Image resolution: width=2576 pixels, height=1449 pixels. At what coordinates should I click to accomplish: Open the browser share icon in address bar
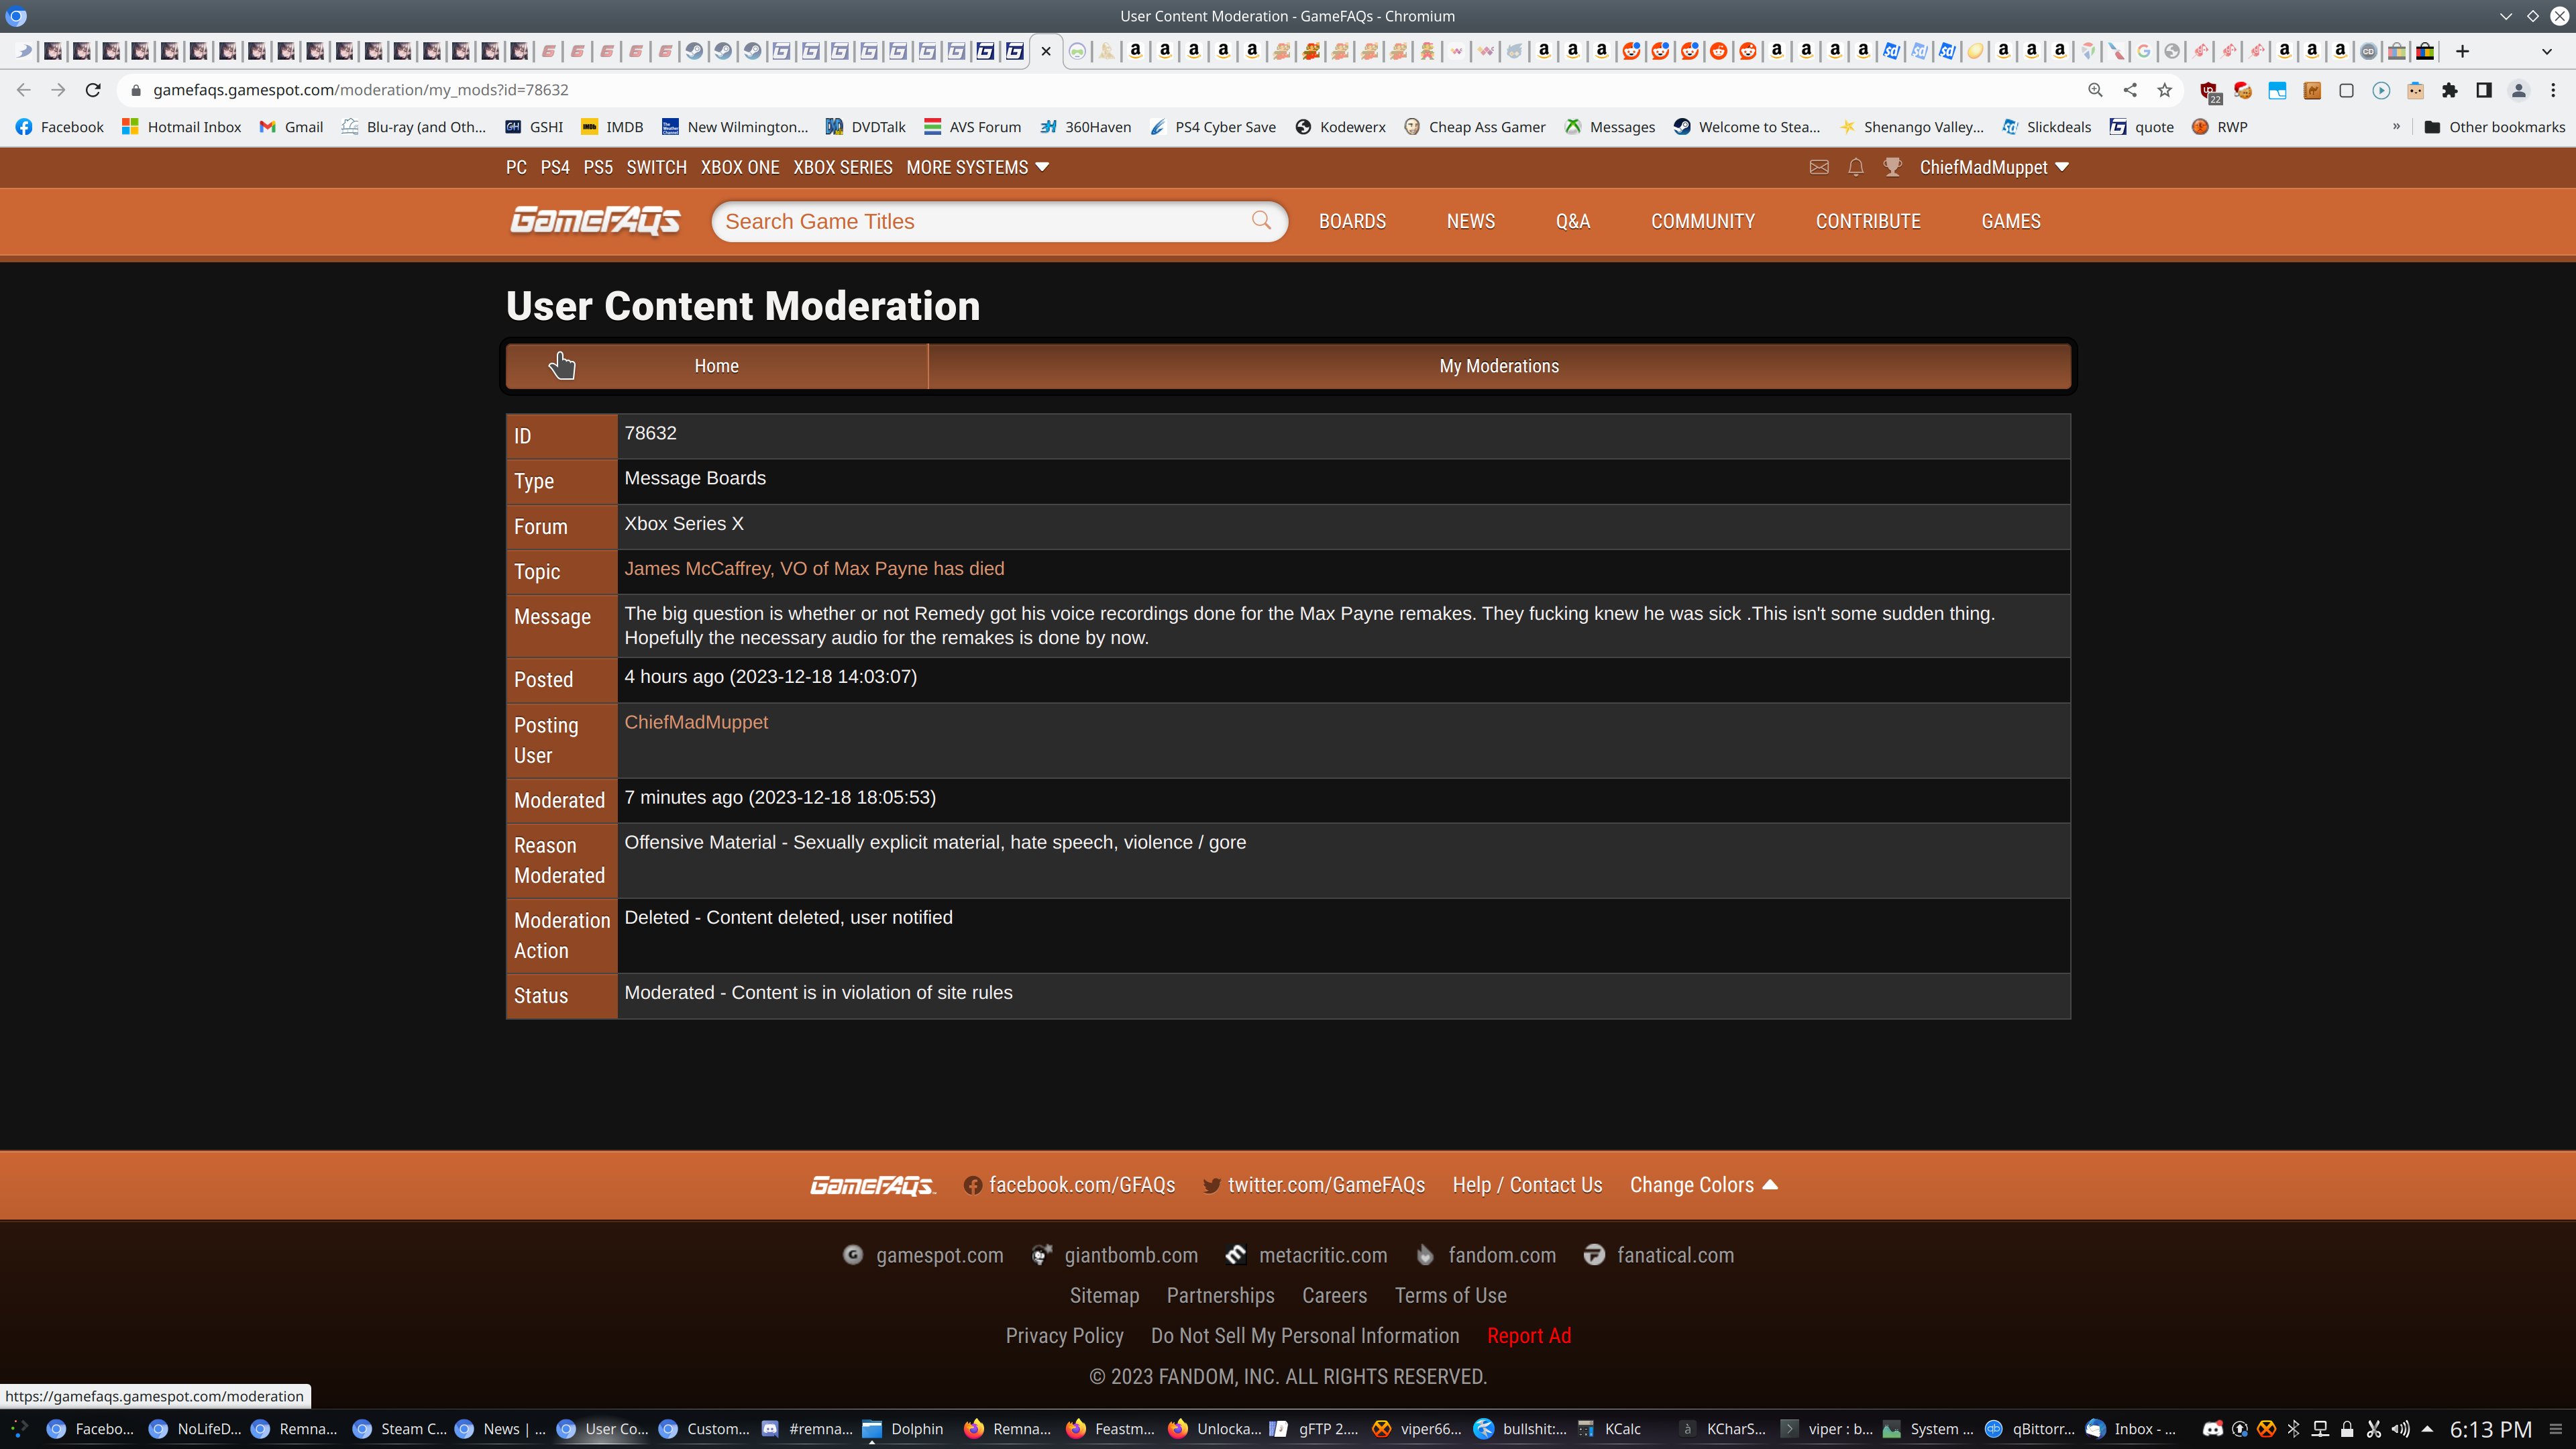tap(2130, 90)
